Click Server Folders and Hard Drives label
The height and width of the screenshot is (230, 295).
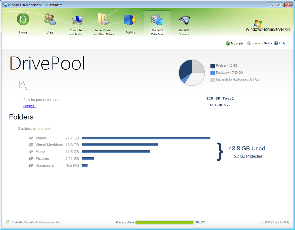tap(104, 32)
